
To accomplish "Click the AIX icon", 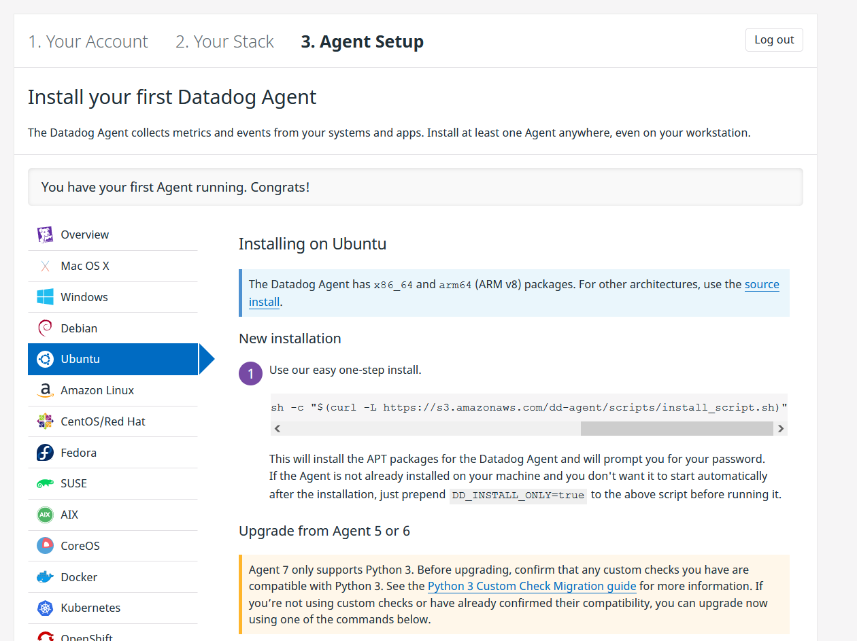I will click(x=45, y=515).
